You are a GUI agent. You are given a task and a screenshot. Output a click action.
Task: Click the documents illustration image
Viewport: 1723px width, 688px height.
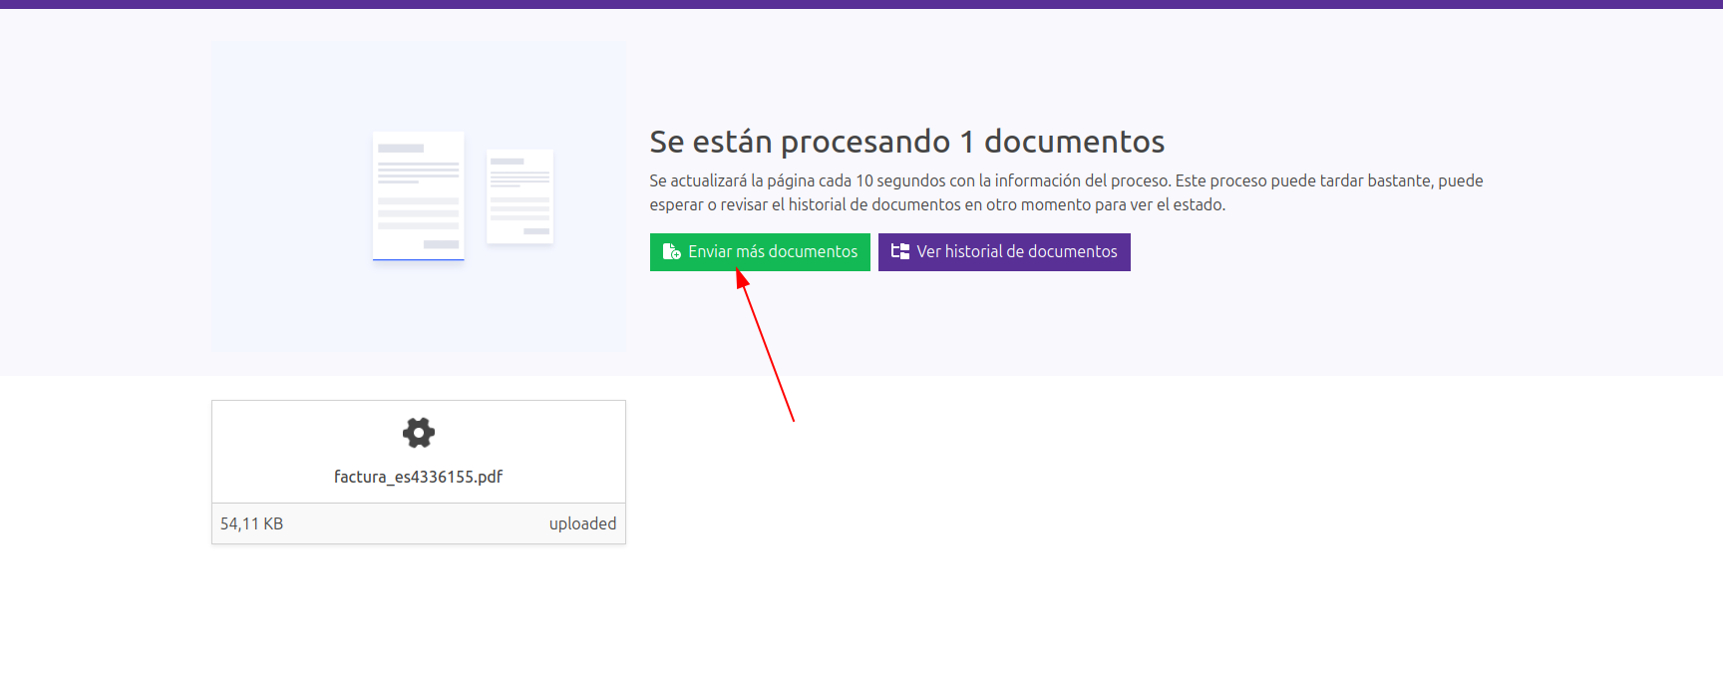pos(419,195)
